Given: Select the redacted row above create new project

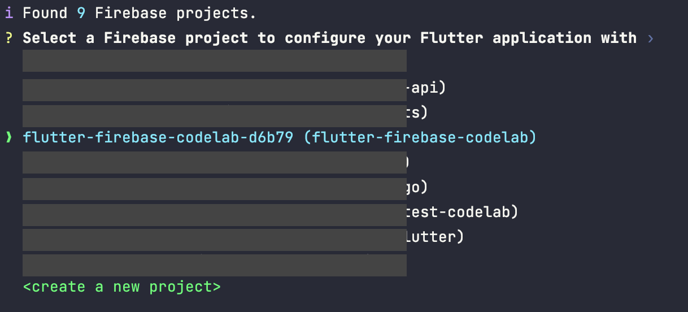Looking at the screenshot, I should 215,266.
